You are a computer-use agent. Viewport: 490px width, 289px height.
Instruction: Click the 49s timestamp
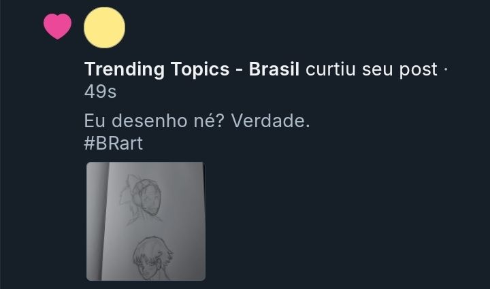(100, 92)
